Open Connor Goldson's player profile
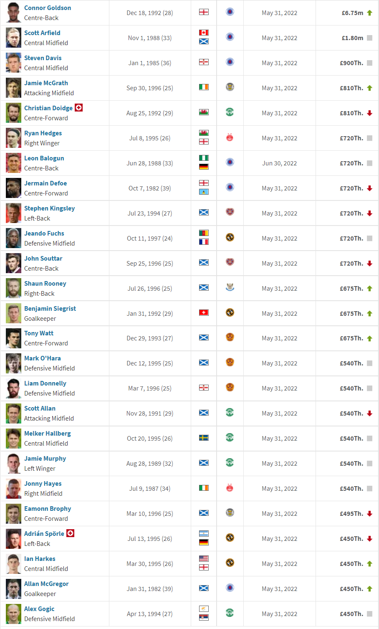The height and width of the screenshot is (629, 379). point(48,8)
